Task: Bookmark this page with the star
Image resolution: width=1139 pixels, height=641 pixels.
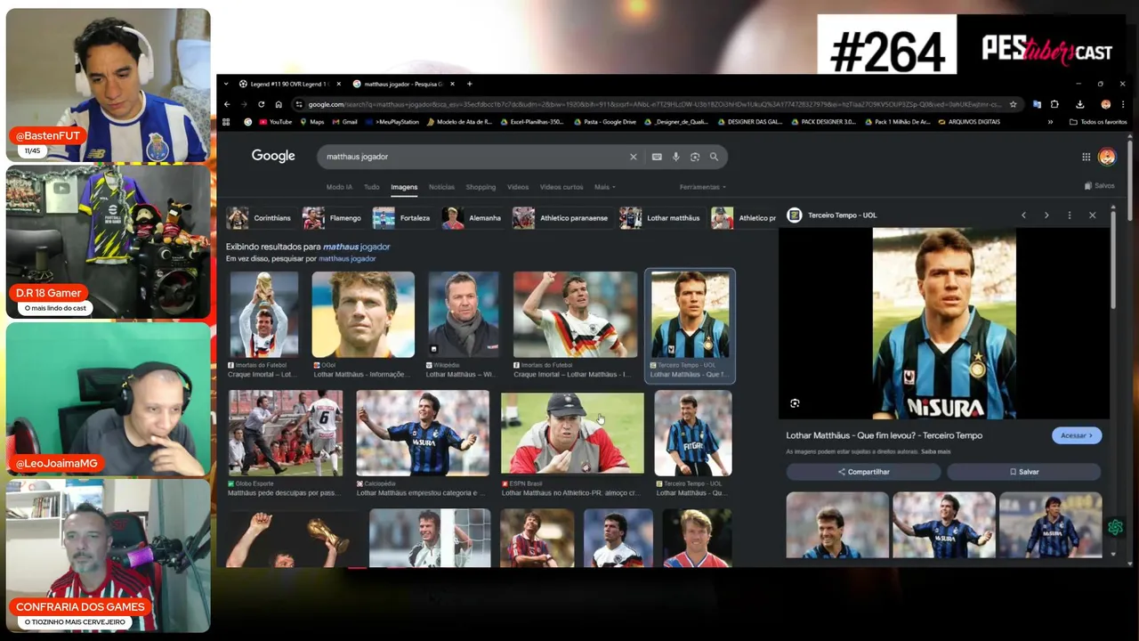Action: pyautogui.click(x=1013, y=104)
